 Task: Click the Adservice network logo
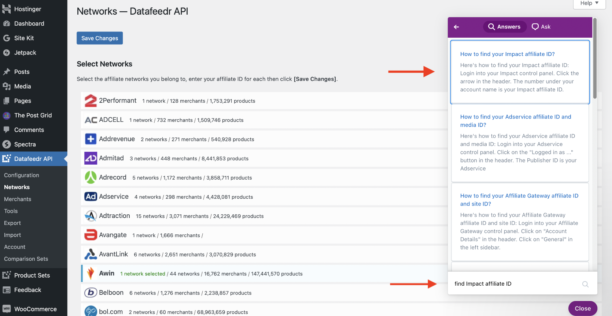(x=91, y=197)
